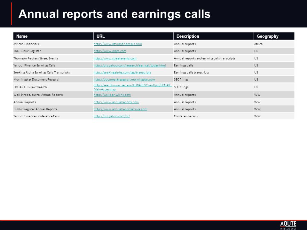This screenshot has width=307, height=230.
Task: Open the www.annualreports.com link
Action: click(x=116, y=102)
